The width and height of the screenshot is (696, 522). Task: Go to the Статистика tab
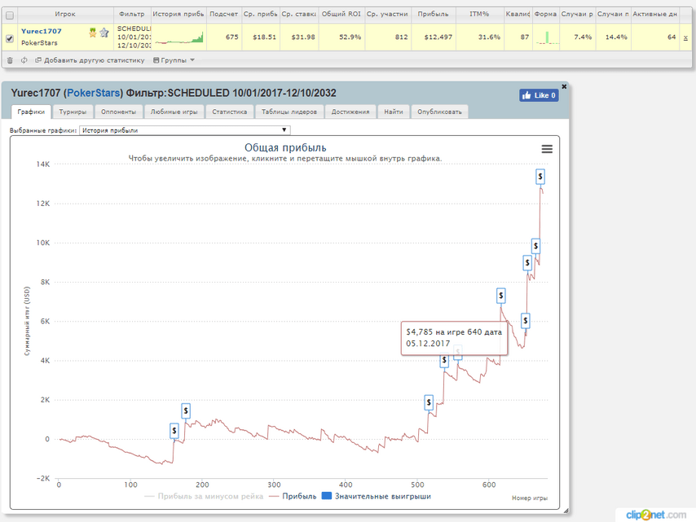[230, 112]
